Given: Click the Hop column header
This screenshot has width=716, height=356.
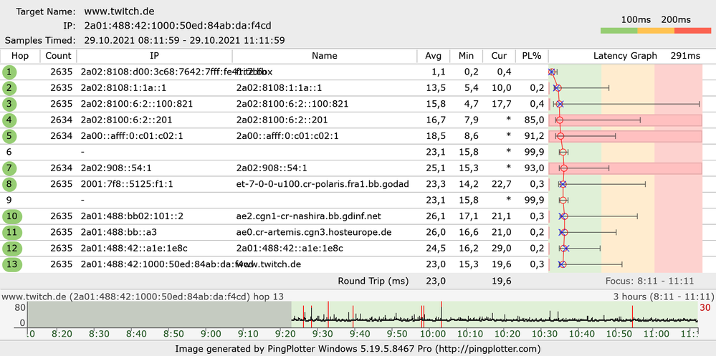Looking at the screenshot, I should point(20,56).
